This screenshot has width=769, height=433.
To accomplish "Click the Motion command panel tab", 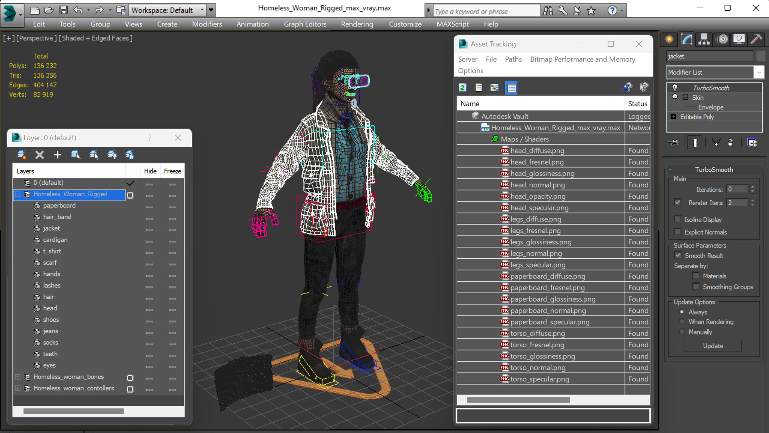I will pos(722,39).
